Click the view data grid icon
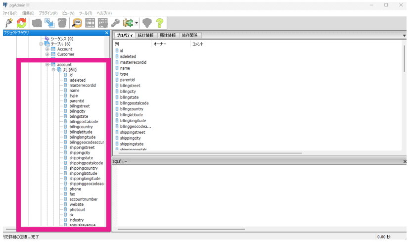The width and height of the screenshot is (409, 242). (x=90, y=23)
